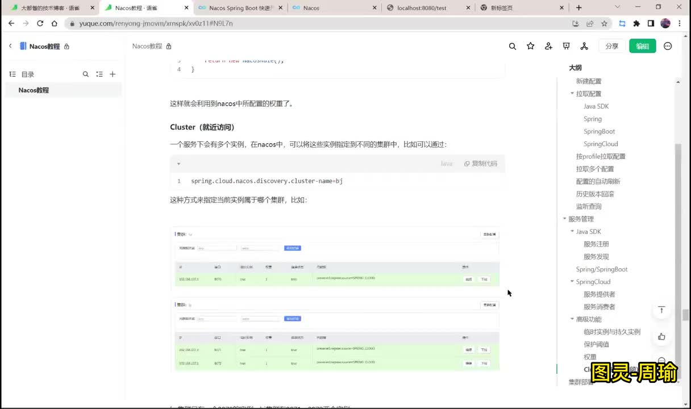Screen dimensions: 691x409
Task: Switch to the Nacos browser tab
Action: (334, 8)
